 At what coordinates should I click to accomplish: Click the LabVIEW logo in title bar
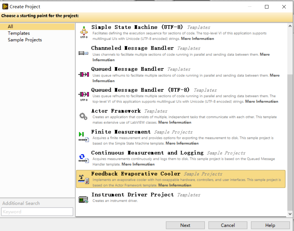5,6
